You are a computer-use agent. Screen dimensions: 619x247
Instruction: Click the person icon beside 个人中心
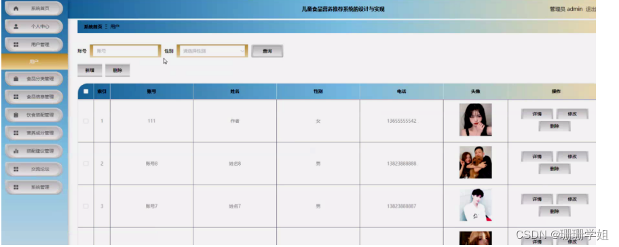(x=16, y=26)
